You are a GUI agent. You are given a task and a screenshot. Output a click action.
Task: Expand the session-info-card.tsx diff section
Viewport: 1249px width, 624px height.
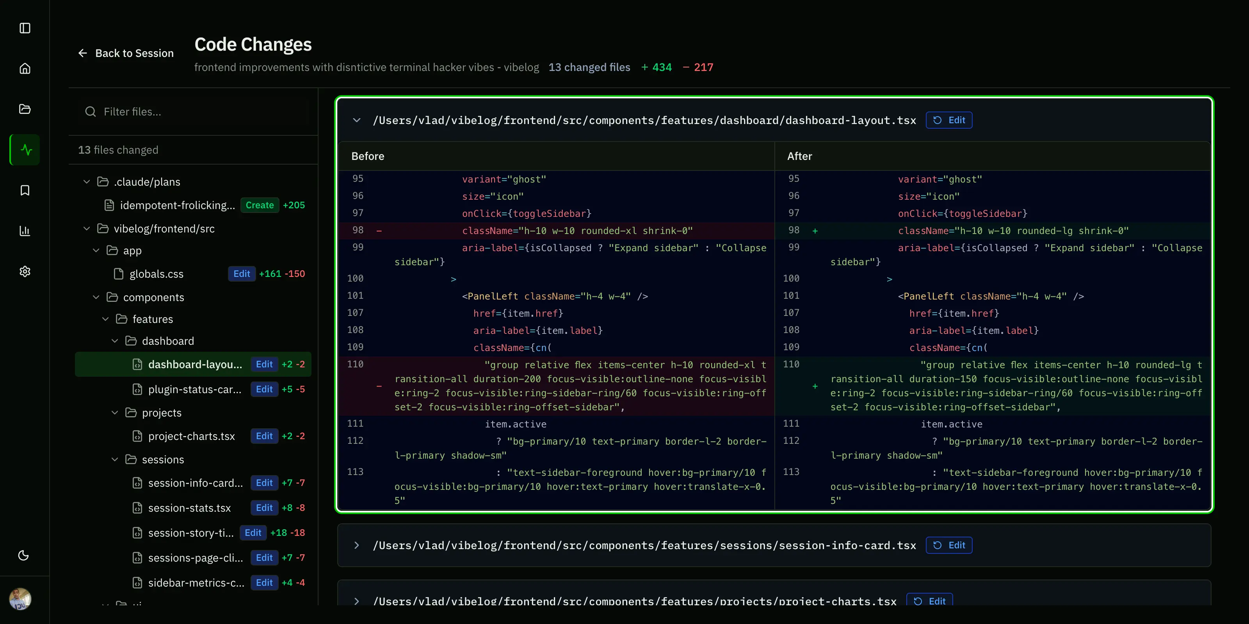tap(358, 545)
